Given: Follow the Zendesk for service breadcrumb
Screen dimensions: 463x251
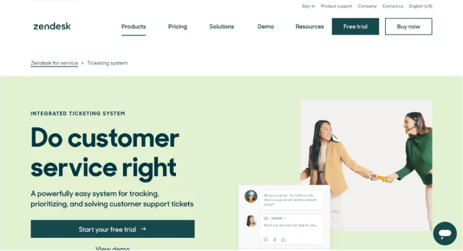Looking at the screenshot, I should (54, 63).
